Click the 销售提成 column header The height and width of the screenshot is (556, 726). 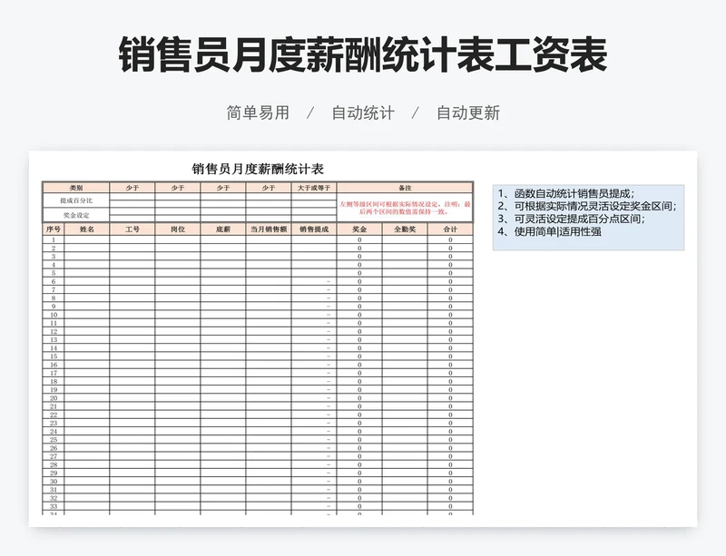click(313, 231)
